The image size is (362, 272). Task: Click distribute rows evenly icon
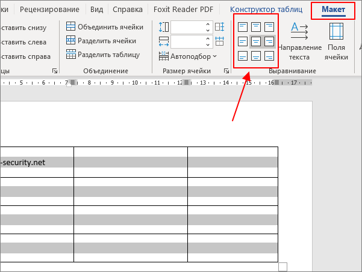click(x=220, y=27)
